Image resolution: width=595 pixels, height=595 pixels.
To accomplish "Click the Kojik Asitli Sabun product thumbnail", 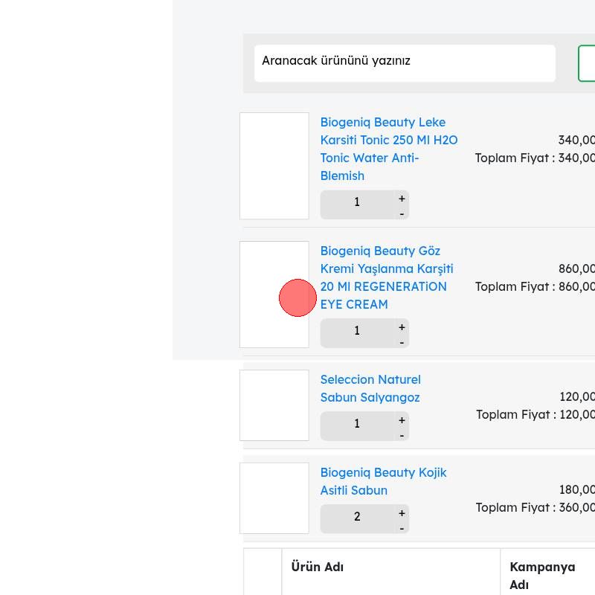I will (x=274, y=498).
